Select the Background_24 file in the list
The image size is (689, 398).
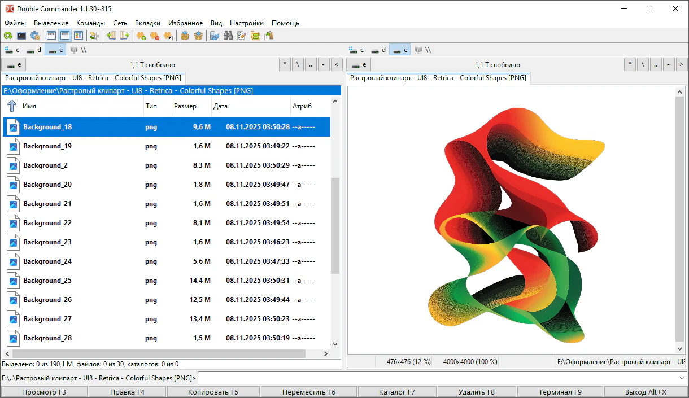47,261
